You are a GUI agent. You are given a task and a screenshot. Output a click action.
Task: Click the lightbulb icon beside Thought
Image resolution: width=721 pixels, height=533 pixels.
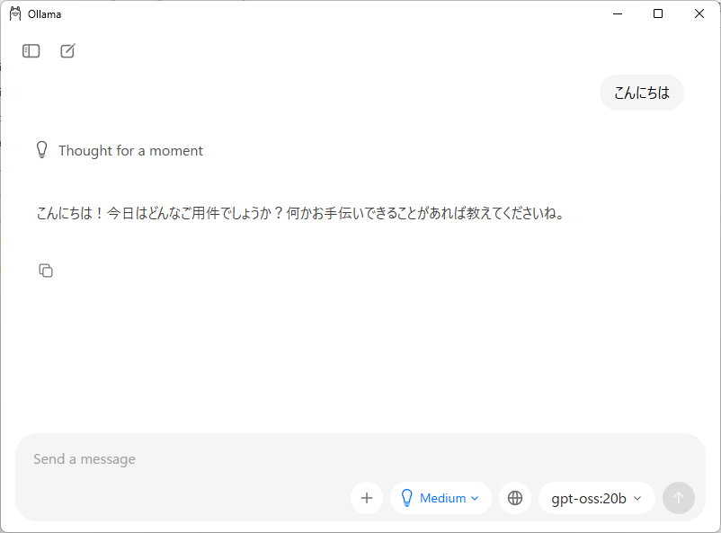41,150
